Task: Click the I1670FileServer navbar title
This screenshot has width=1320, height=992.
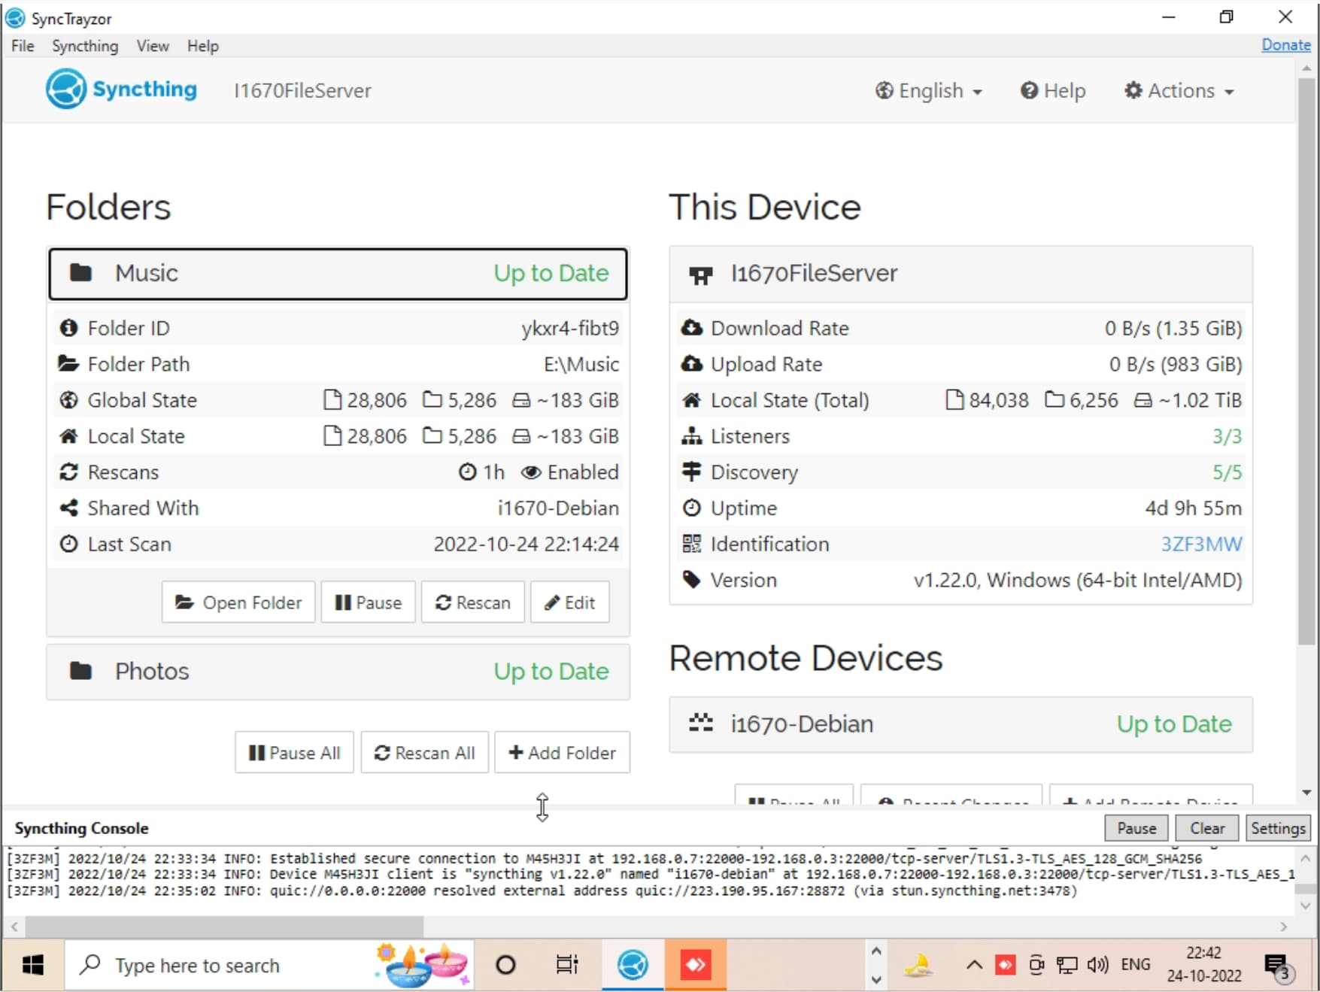Action: pos(302,91)
